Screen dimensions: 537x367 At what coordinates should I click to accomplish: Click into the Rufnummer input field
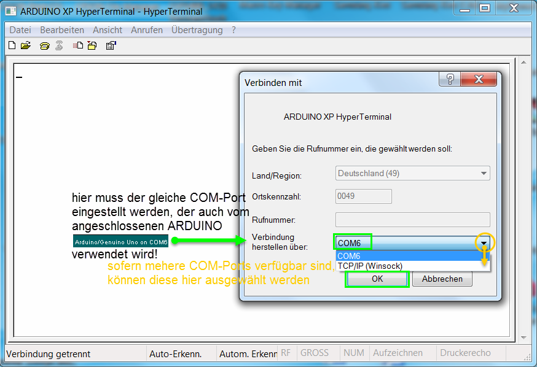(x=412, y=220)
